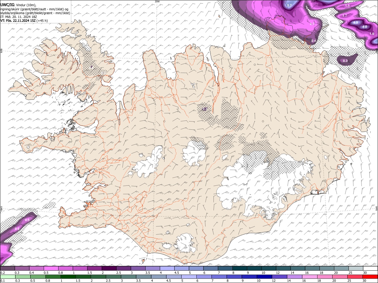Screen dimensions: 378x283
Task: Click the '0.6' value in the southwest snow band
Action: [17, 229]
